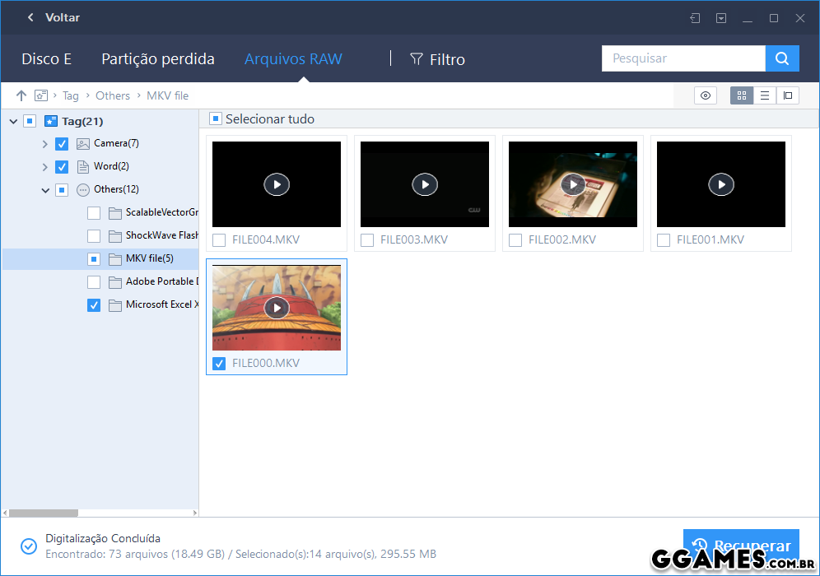Click Others in the breadcrumb path

tap(113, 95)
